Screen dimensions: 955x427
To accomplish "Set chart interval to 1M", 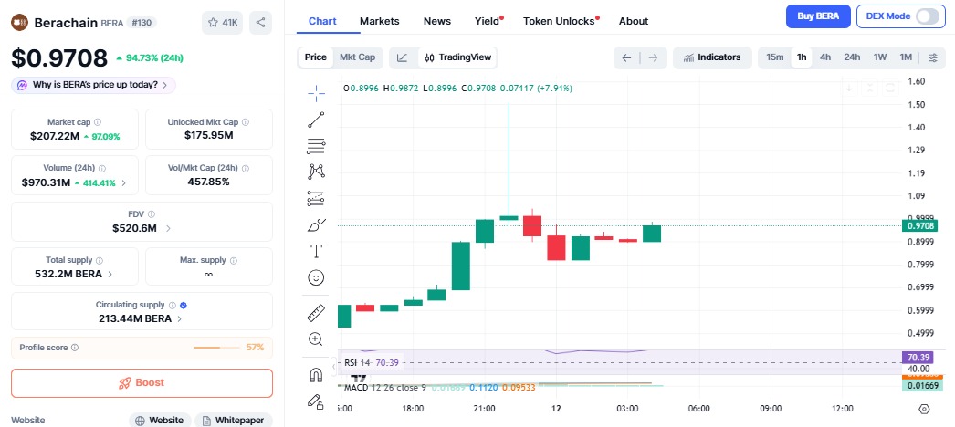I will coord(906,57).
